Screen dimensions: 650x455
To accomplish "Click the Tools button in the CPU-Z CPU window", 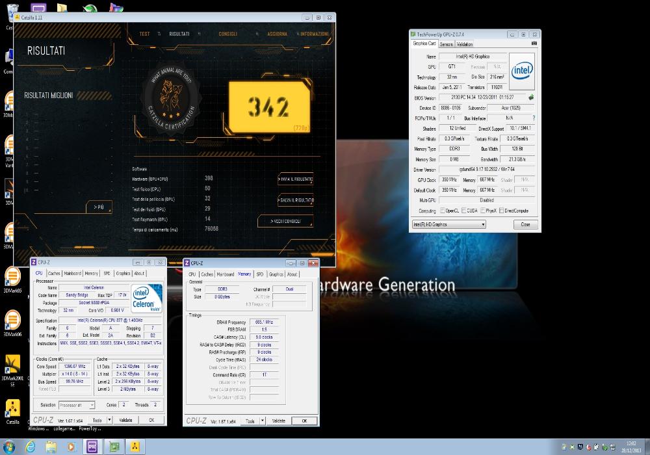I will pos(97,420).
